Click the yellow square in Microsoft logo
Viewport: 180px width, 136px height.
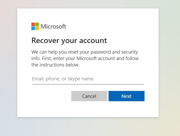pyautogui.click(x=37, y=28)
